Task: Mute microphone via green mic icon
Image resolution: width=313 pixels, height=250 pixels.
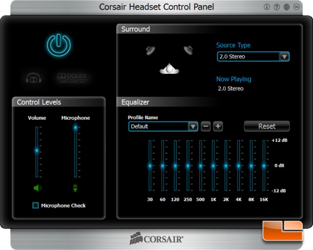Action: pos(75,188)
